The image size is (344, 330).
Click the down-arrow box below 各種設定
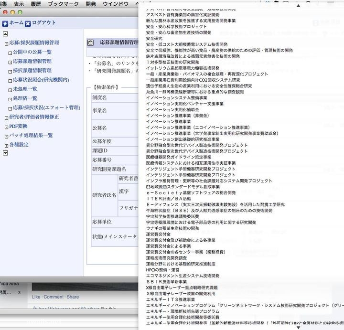5,153
